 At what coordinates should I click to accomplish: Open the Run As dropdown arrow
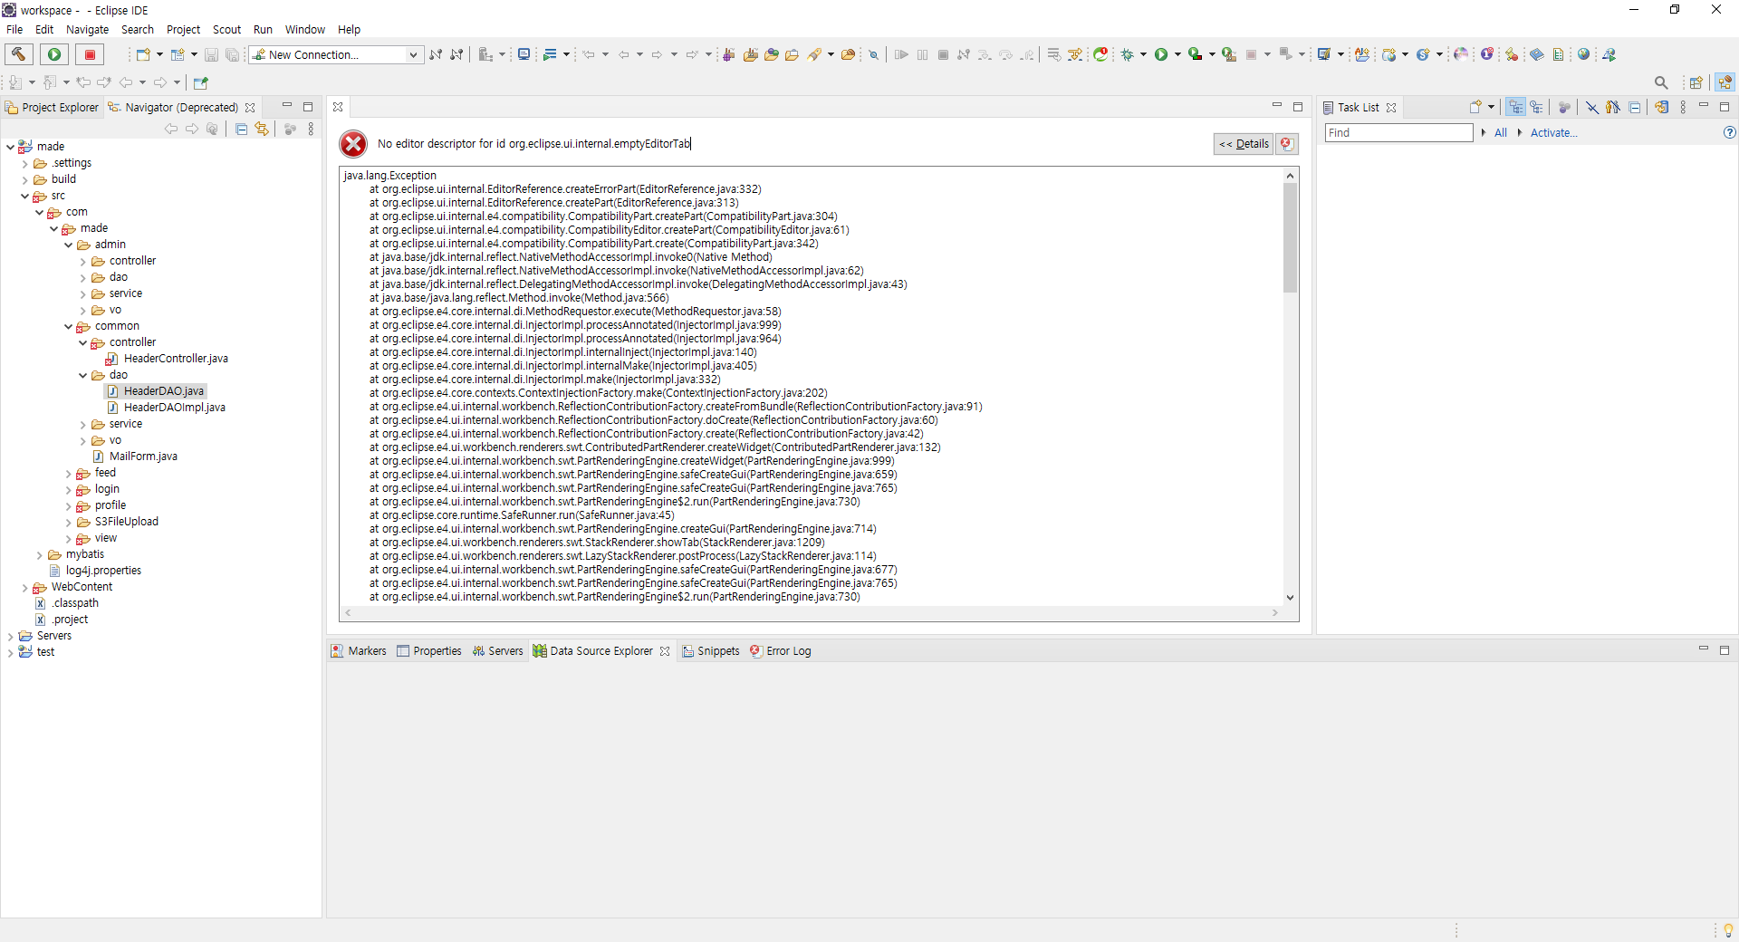[x=1177, y=54]
